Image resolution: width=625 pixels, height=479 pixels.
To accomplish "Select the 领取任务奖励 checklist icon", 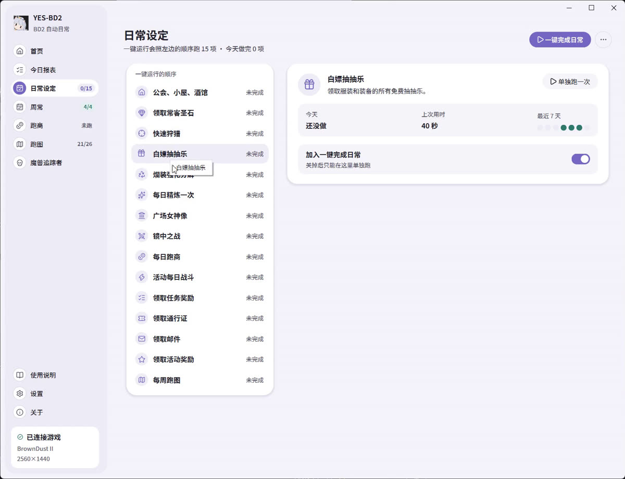I will [141, 298].
